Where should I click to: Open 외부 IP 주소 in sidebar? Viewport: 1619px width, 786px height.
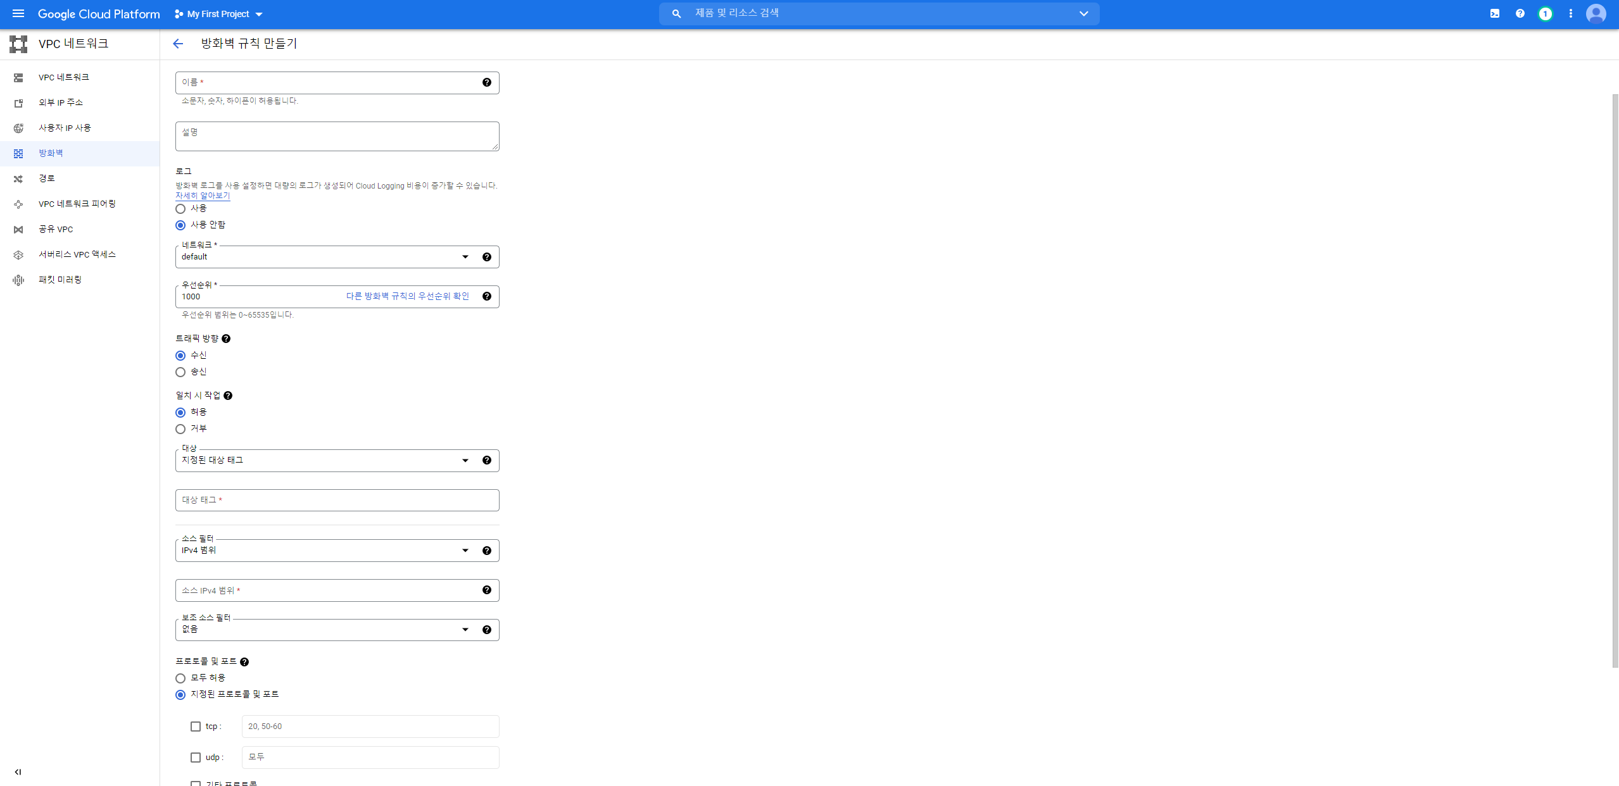[x=61, y=103]
